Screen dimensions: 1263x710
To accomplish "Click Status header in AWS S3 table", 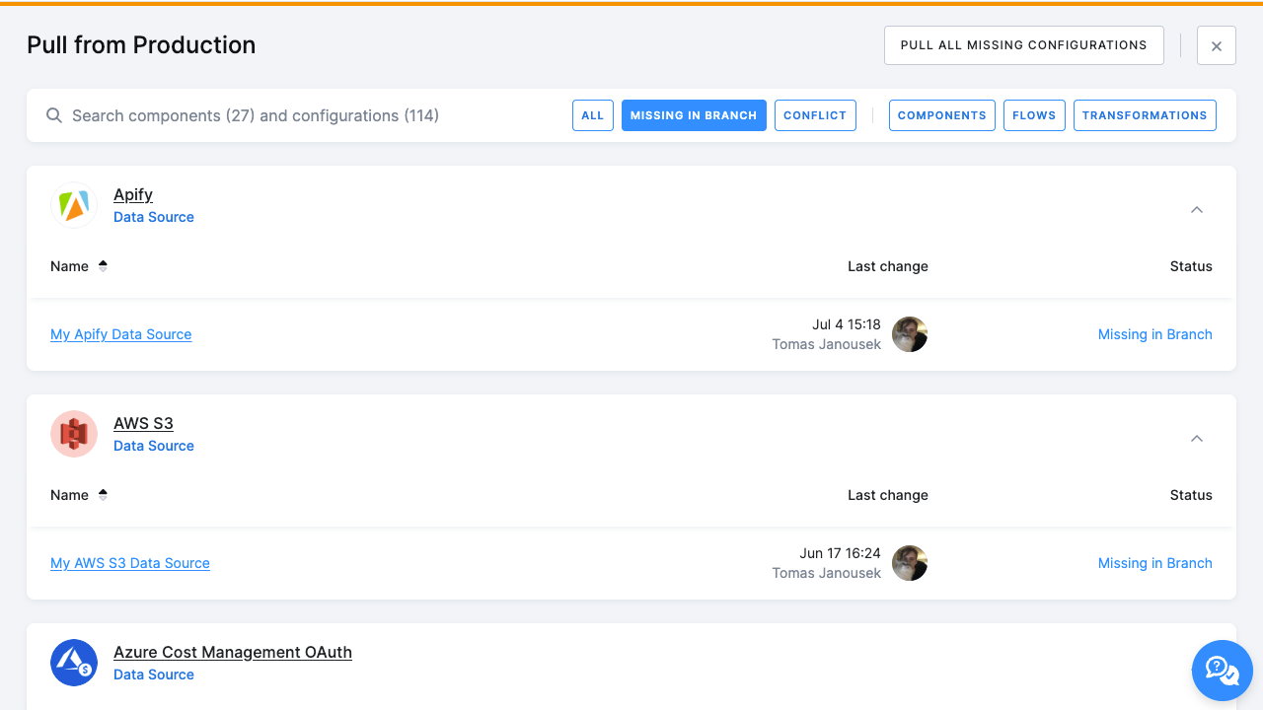I will (1191, 495).
